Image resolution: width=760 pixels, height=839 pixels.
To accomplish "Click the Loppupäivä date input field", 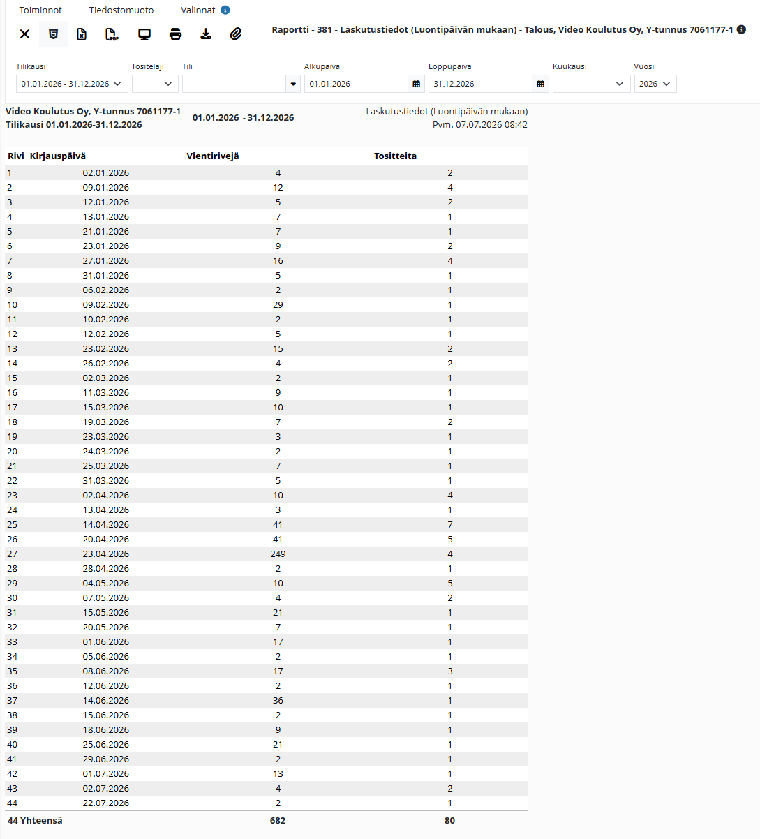I will point(480,84).
